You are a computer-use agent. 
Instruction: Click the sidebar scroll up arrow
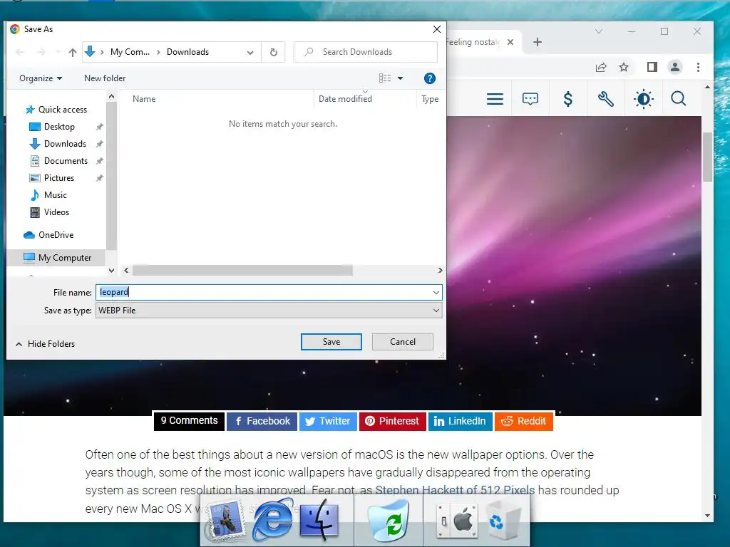(x=111, y=96)
